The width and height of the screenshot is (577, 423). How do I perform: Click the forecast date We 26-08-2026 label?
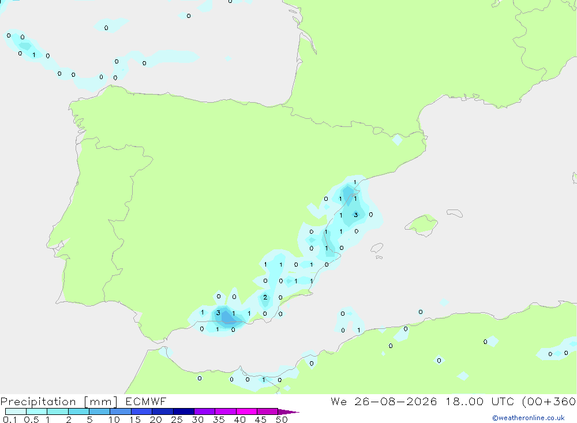pyautogui.click(x=384, y=401)
